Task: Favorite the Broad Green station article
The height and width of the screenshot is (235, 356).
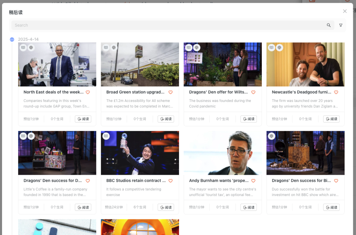Action: (170, 92)
